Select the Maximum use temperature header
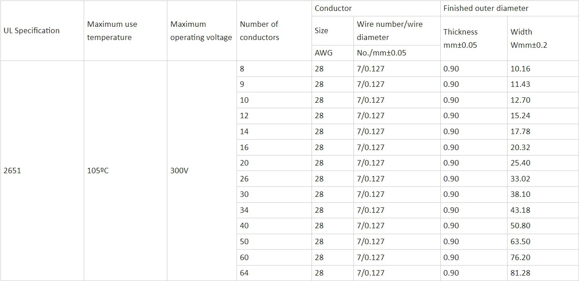This screenshot has width=579, height=281. (x=112, y=30)
